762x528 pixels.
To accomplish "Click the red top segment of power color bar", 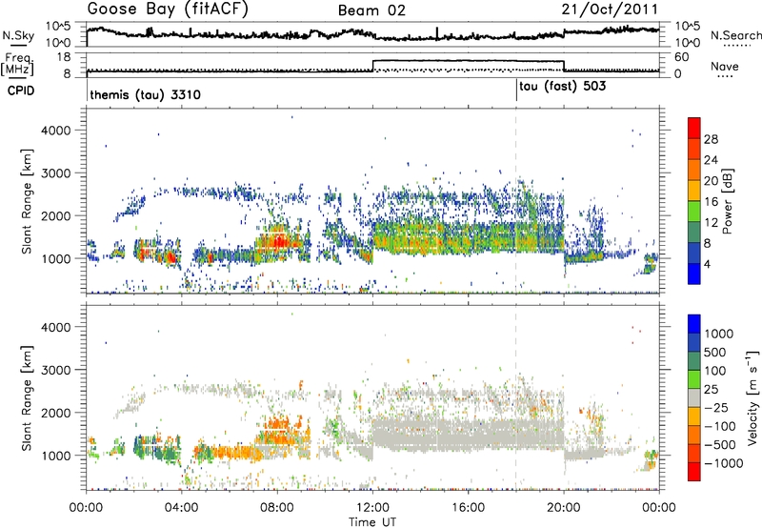I will pos(694,128).
